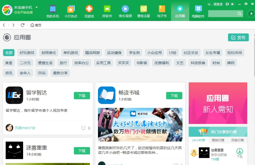Open the 畅读书城 promotional banner image
Screen dimensions: 255x165
click(140, 125)
